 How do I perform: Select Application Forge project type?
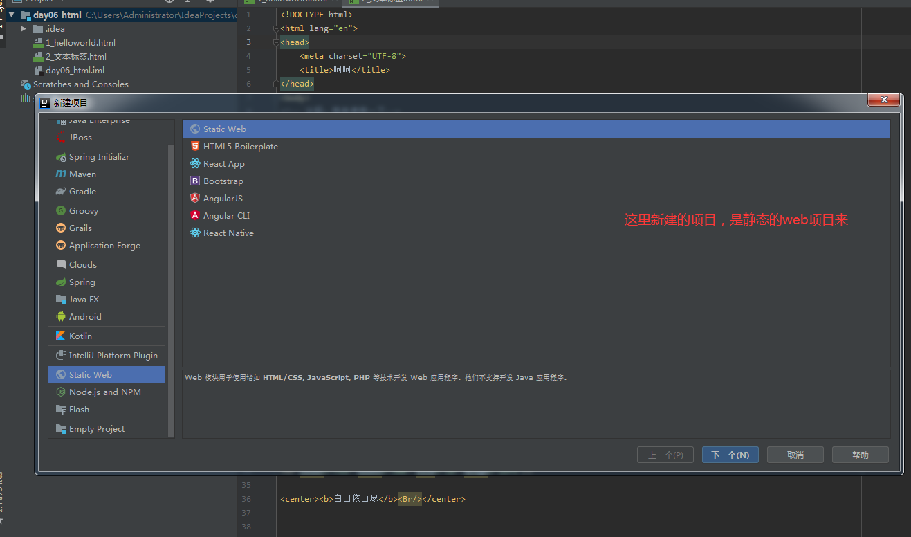[x=107, y=246]
